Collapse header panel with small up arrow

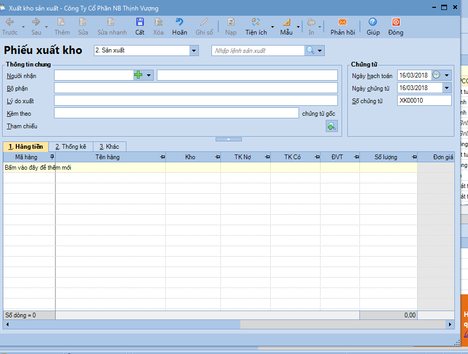pos(229,139)
